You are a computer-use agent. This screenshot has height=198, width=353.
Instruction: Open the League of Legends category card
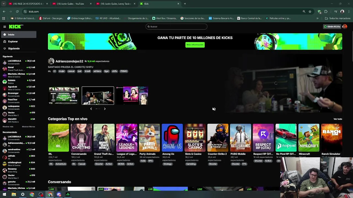127,138
